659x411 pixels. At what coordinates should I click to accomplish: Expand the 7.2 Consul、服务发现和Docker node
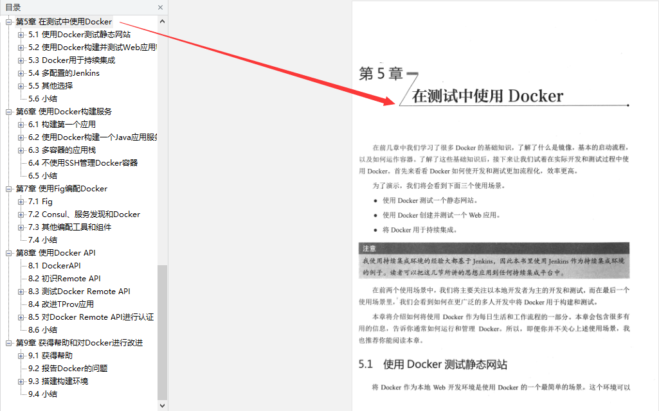tap(21, 214)
